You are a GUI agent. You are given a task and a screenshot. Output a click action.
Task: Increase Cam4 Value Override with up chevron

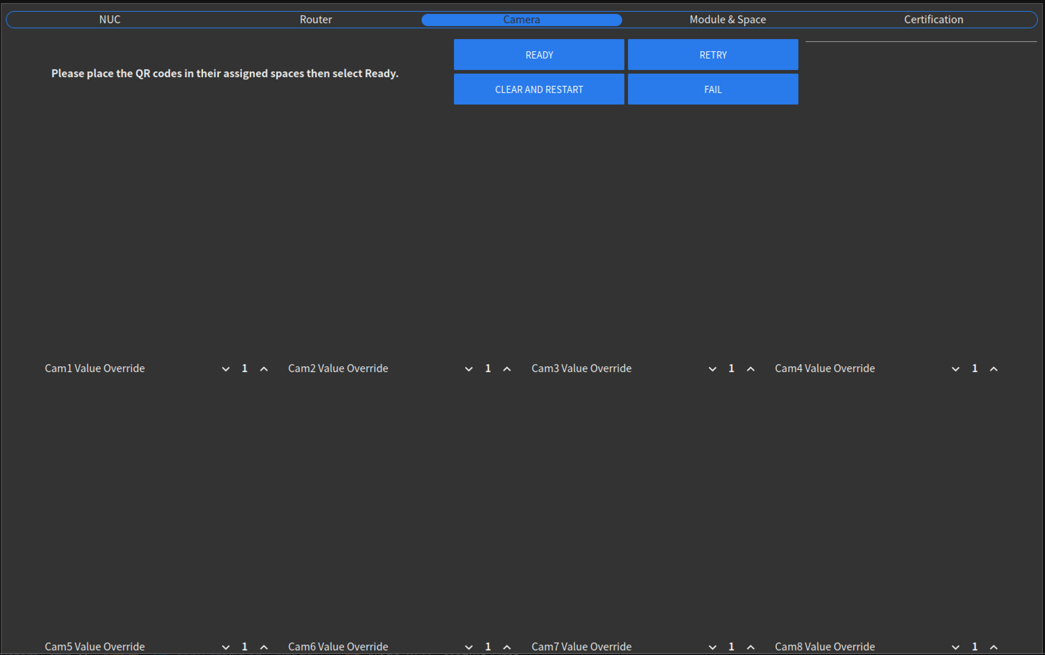[994, 369]
